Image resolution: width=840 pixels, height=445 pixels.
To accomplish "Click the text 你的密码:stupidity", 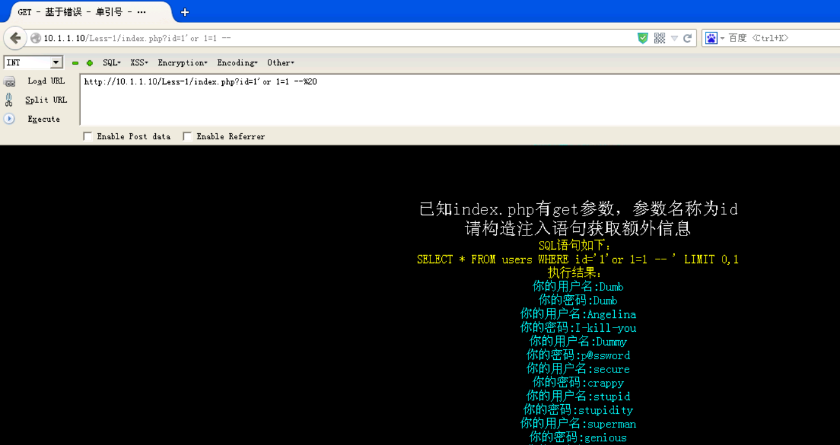I will 578,410.
